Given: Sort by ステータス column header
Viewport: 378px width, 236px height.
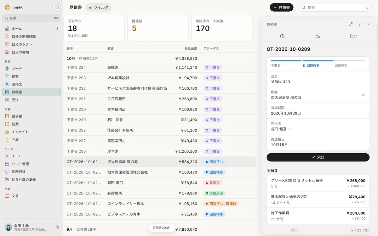Looking at the screenshot, I should click(211, 48).
